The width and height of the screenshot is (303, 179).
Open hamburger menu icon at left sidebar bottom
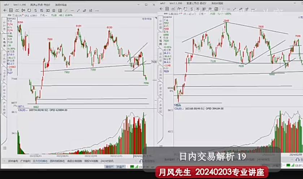[x=4, y=148]
